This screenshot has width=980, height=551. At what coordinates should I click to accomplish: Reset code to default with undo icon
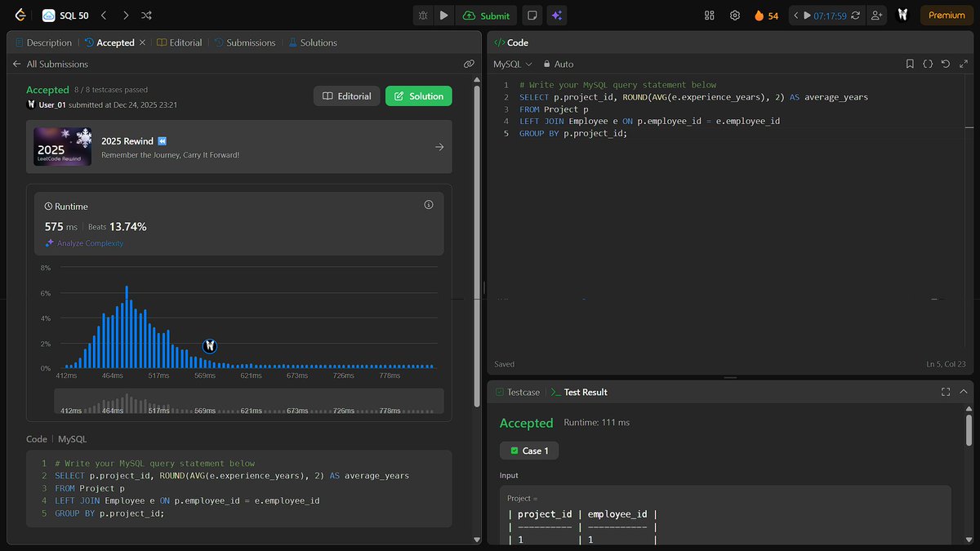click(945, 64)
